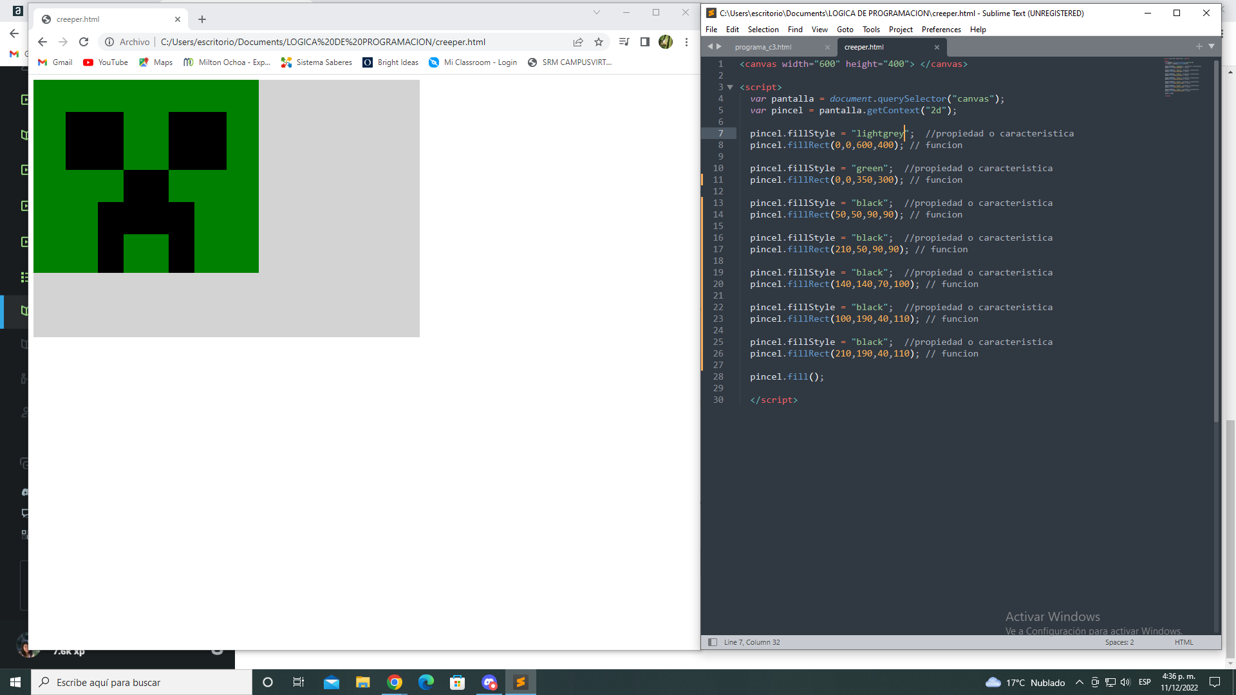Open volume control in tray
This screenshot has height=695, width=1236.
1125,682
